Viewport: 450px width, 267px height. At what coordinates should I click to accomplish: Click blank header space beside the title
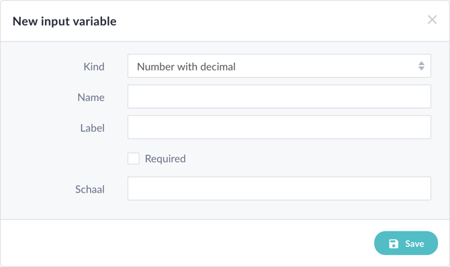tap(270, 21)
